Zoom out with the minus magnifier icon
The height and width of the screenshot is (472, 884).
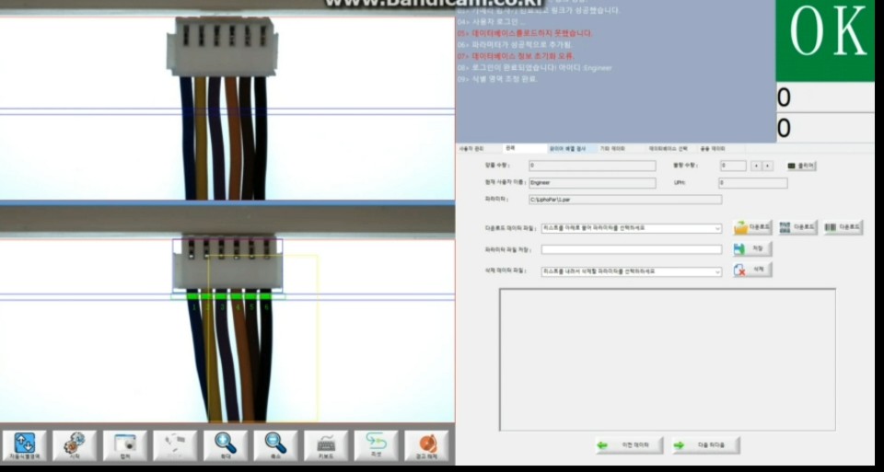(x=275, y=446)
